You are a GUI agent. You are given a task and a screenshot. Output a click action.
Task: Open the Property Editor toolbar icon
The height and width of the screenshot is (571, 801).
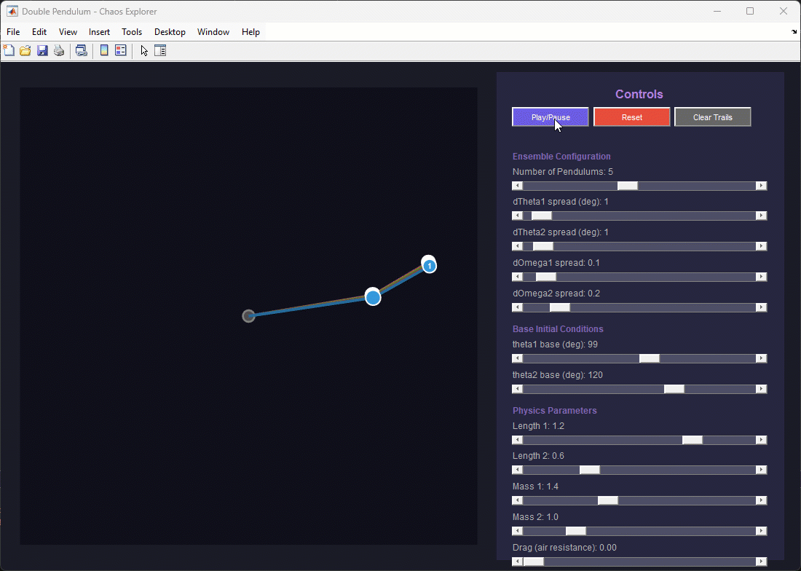tap(159, 50)
